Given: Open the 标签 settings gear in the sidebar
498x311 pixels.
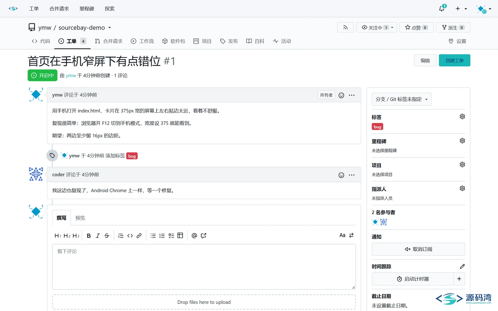Looking at the screenshot, I should (x=463, y=117).
